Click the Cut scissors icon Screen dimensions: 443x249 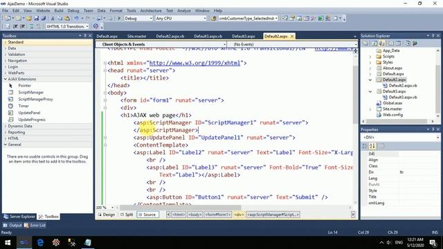(53, 19)
